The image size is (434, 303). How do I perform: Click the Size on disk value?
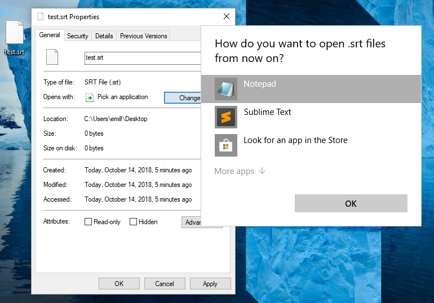tap(94, 148)
